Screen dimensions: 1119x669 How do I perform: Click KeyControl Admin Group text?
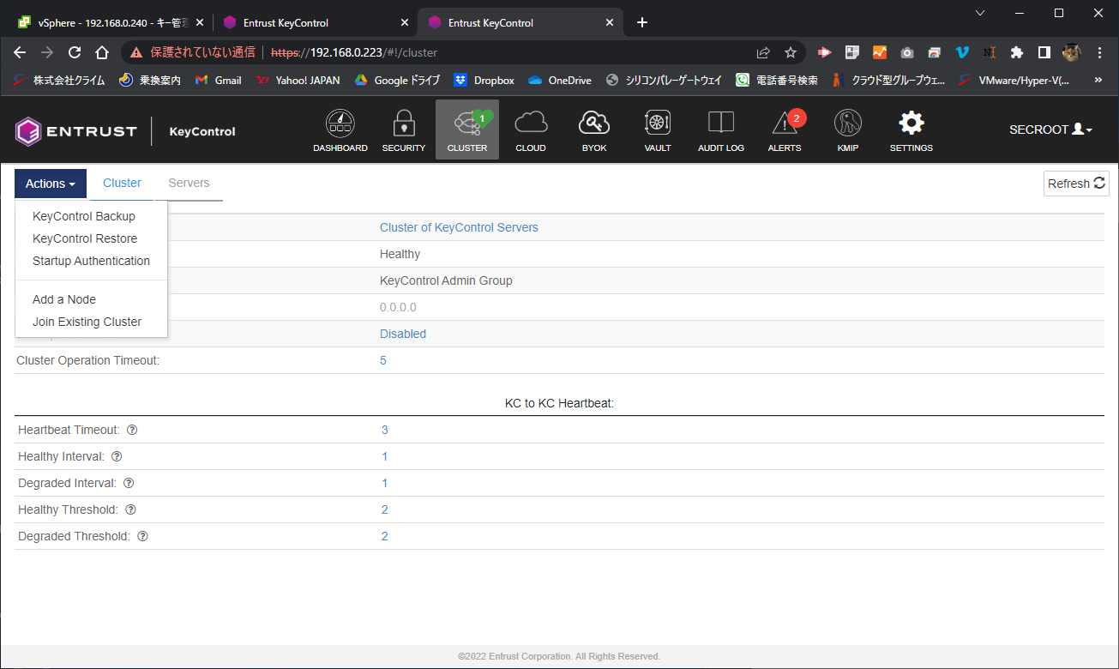[446, 280]
